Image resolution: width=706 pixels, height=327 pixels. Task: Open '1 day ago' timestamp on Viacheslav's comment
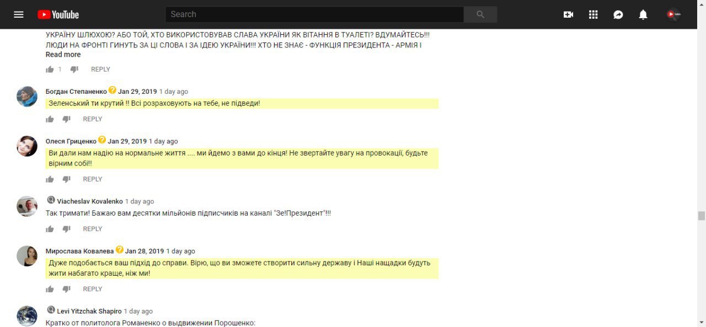[x=140, y=201]
